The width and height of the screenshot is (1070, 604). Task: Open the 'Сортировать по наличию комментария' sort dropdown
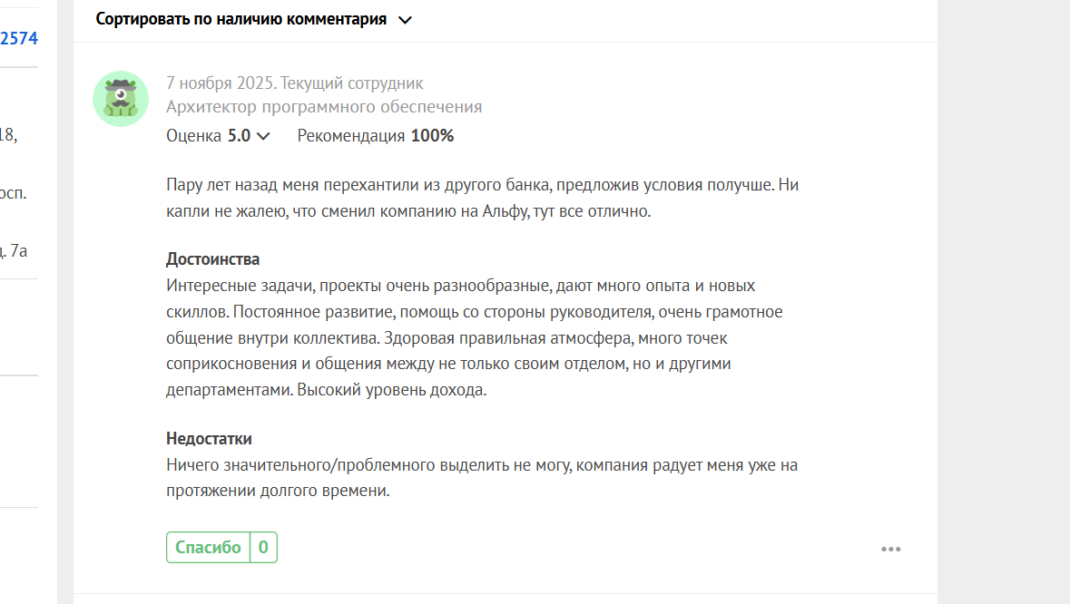(241, 19)
